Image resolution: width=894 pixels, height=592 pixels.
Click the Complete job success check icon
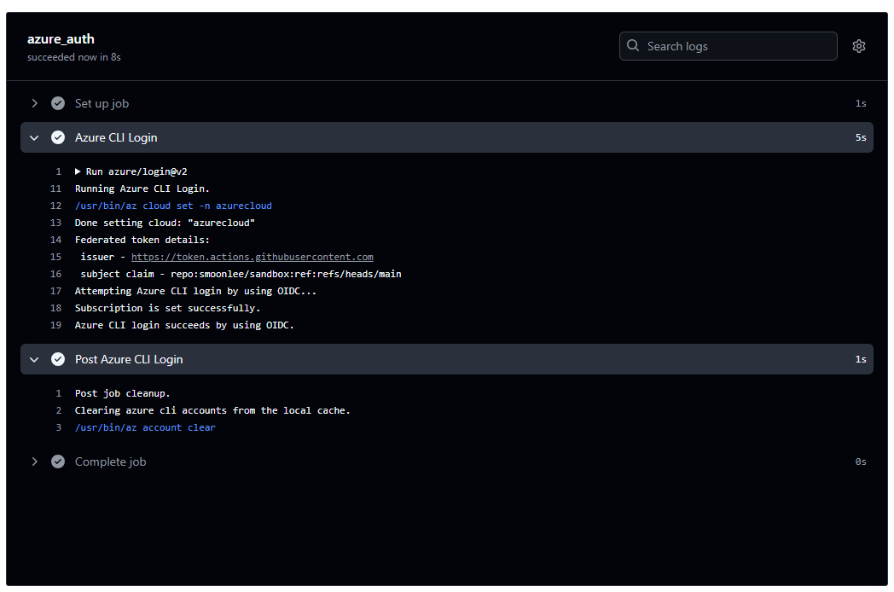[58, 461]
